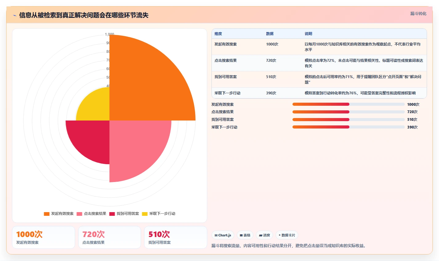Image resolution: width=439 pixels, height=261 pixels.
Task: Click the 说明 column header
Action: point(308,34)
